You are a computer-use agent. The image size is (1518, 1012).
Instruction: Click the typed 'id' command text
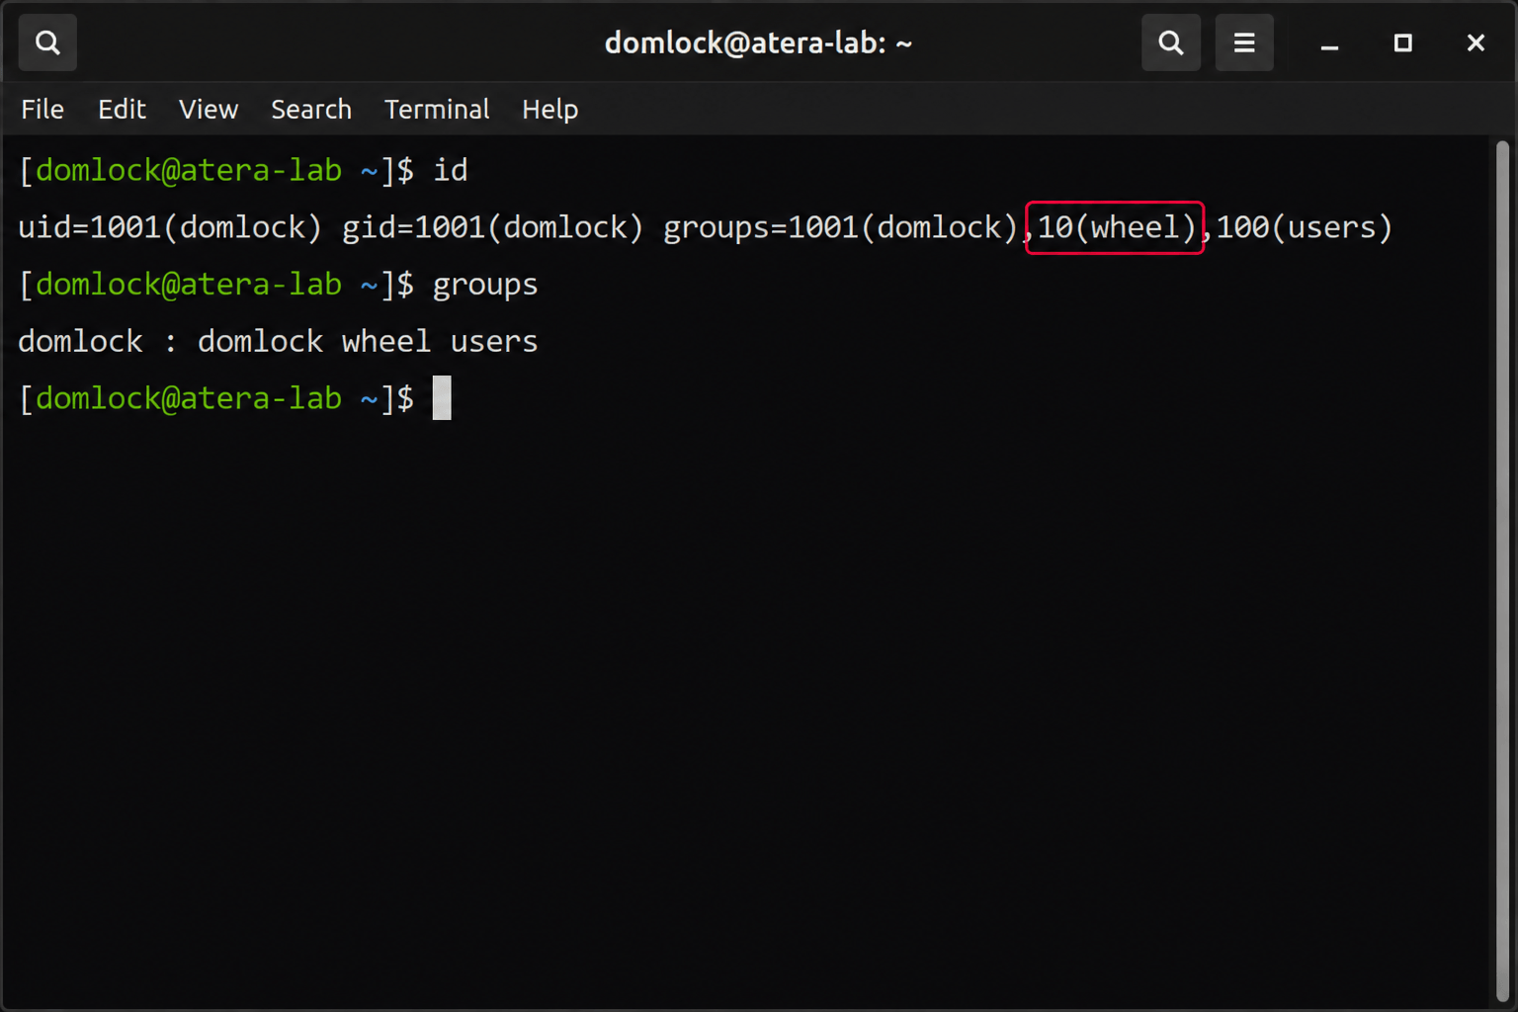pos(451,170)
